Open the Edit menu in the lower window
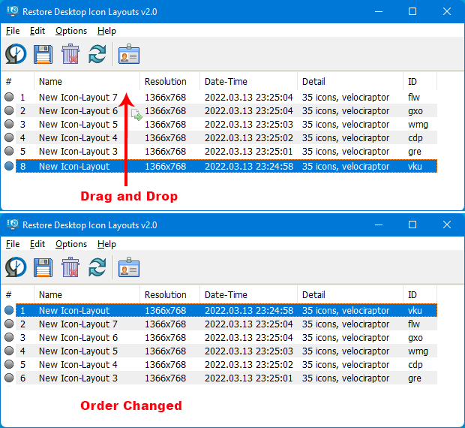Viewport: 465px width, 428px height. tap(37, 244)
